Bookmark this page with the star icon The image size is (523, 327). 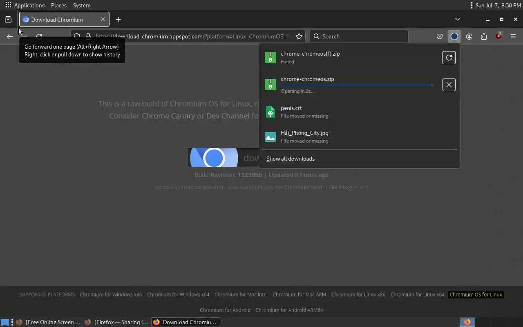299,36
